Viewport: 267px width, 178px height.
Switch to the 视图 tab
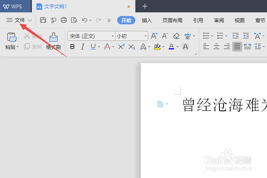(x=239, y=21)
